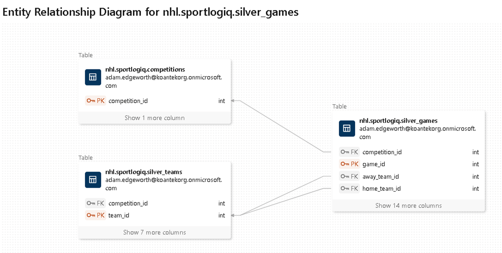The height and width of the screenshot is (253, 502).
Task: Expand Show 7 more columns in silver_teams
Action: [x=154, y=232]
